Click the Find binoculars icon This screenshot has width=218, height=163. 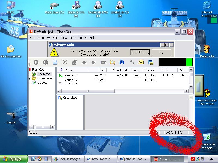(x=122, y=62)
